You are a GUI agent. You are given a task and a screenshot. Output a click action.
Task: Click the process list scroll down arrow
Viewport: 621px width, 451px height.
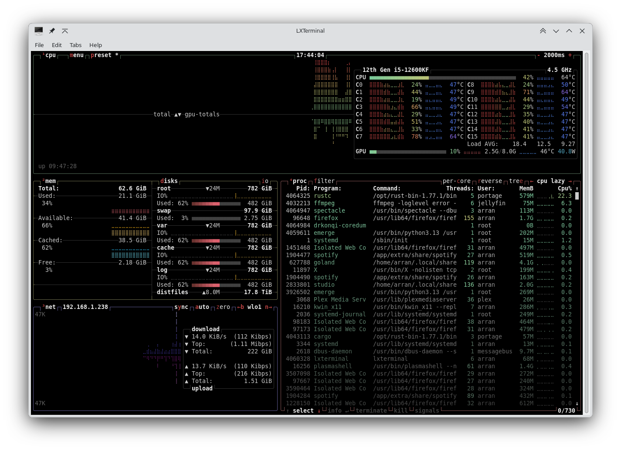click(x=577, y=404)
